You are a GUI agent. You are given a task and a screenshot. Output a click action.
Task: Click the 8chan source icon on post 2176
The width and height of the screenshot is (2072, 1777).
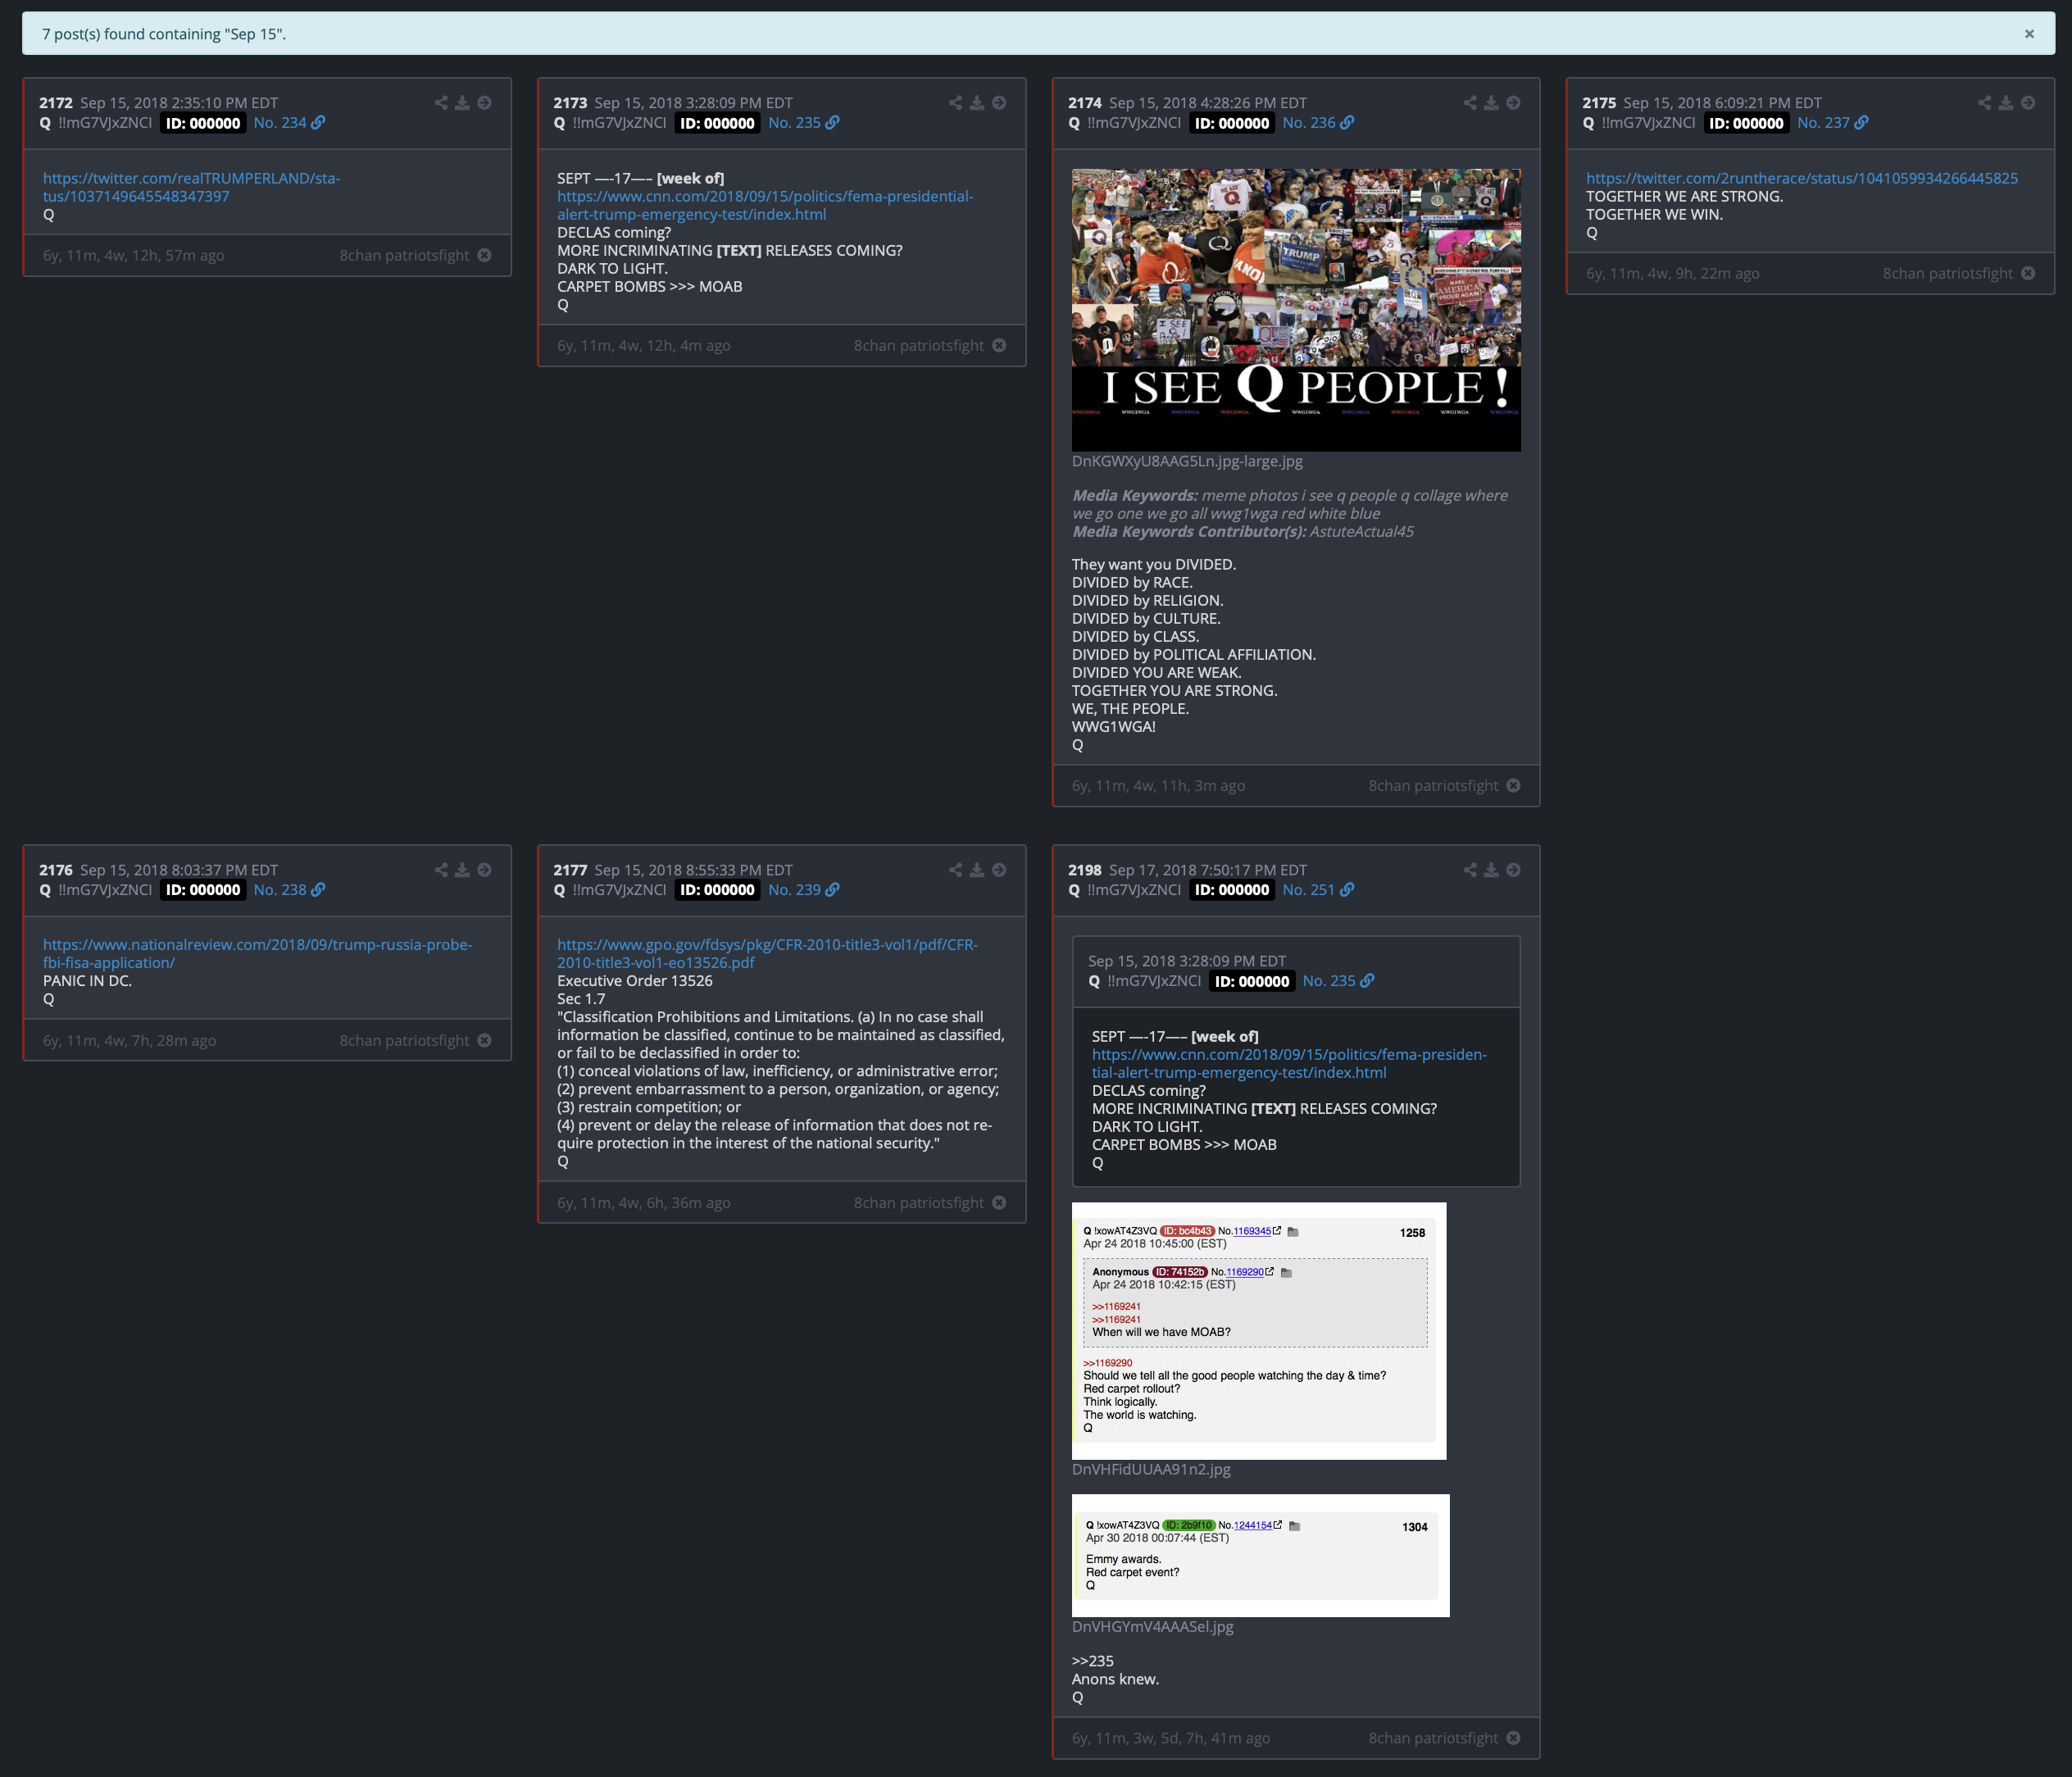coord(484,1040)
